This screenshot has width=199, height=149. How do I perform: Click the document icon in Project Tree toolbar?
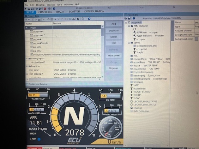[x=83, y=19]
